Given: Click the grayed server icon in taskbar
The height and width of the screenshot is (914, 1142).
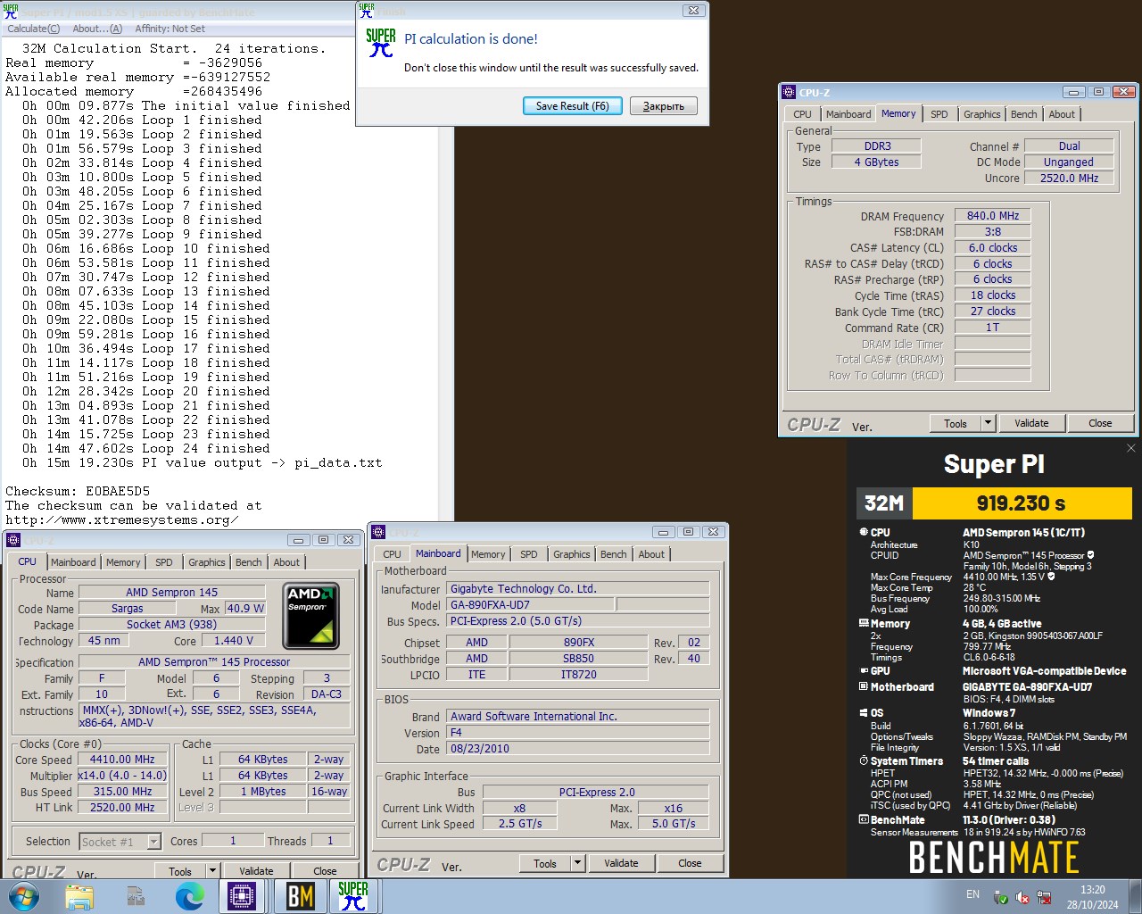Looking at the screenshot, I should [136, 896].
